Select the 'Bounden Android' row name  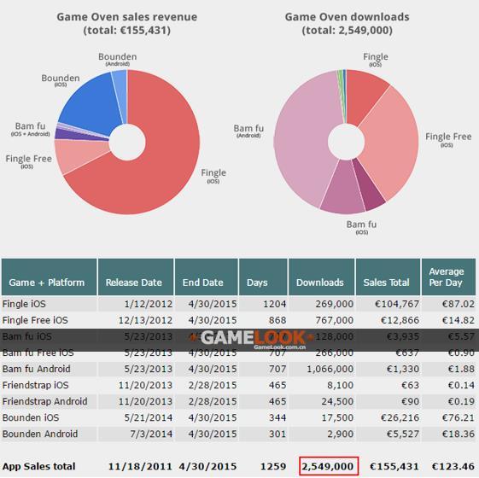coord(40,434)
